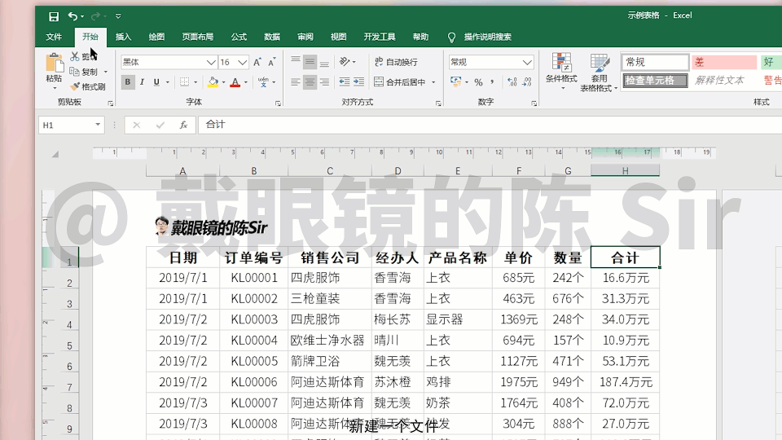Toggle Italic formatting
782x440 pixels.
(x=142, y=81)
